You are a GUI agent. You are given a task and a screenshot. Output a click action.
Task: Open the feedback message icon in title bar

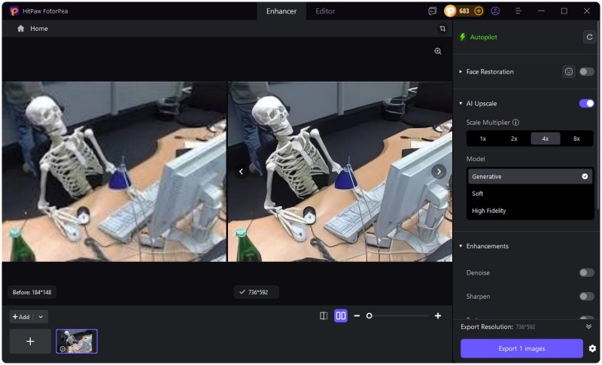tap(432, 11)
